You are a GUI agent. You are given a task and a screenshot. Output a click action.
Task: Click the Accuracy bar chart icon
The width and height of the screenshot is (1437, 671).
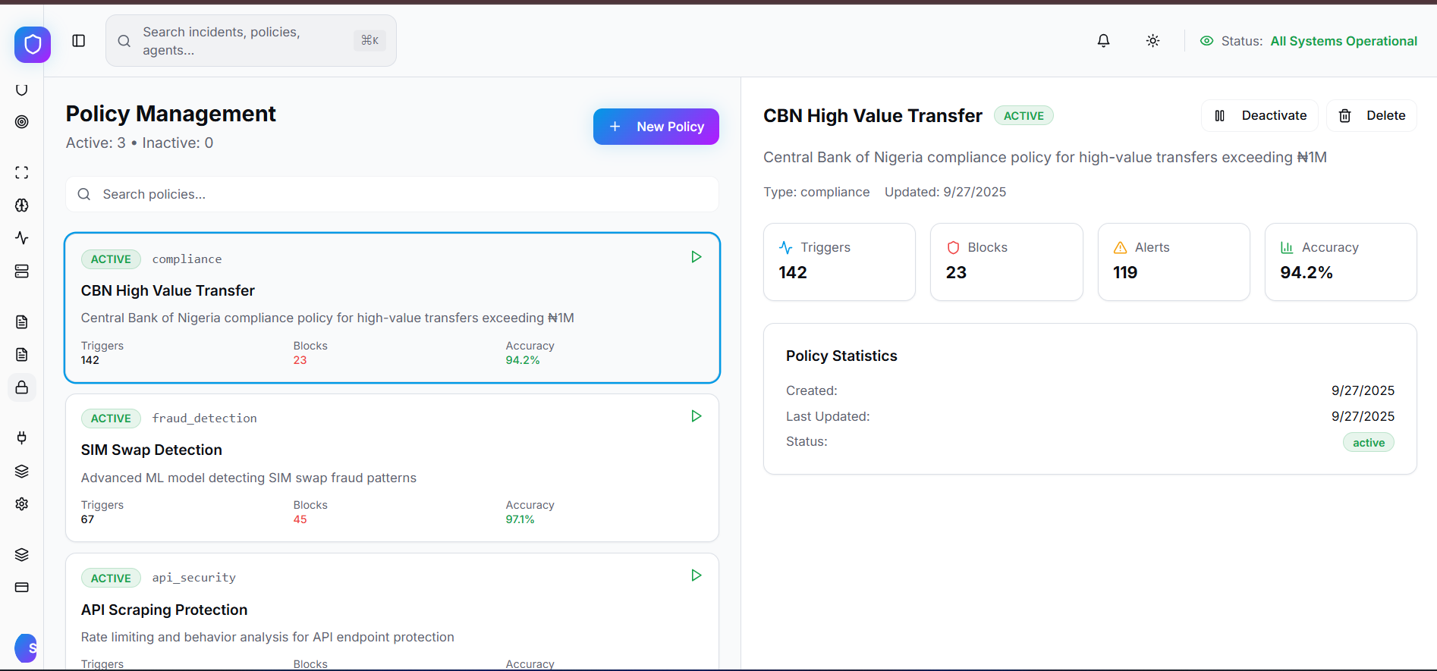pos(1287,248)
